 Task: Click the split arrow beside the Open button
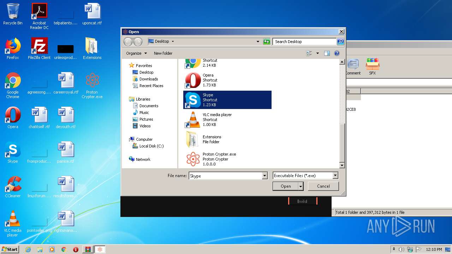click(301, 186)
